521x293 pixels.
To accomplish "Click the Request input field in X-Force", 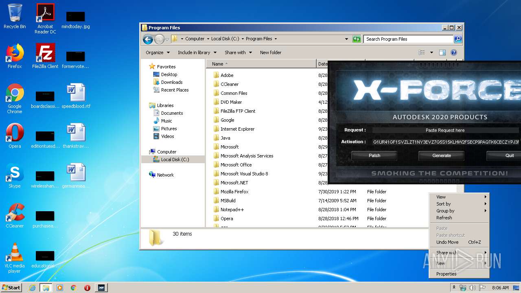I will pyautogui.click(x=446, y=130).
